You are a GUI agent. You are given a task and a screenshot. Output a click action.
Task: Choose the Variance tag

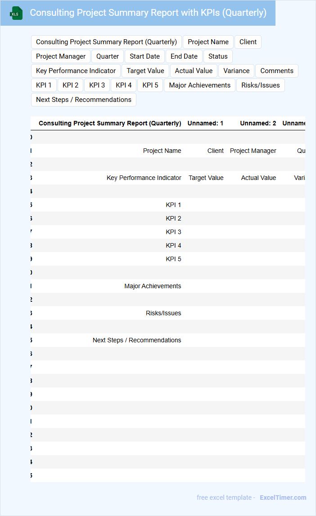click(236, 71)
